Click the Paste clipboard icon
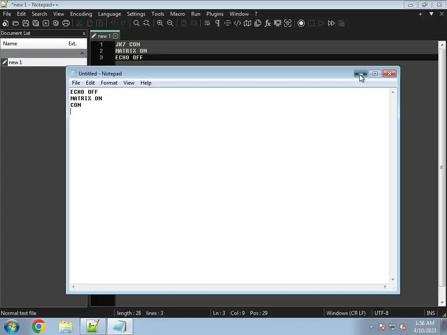This screenshot has width=447, height=335. (100, 24)
